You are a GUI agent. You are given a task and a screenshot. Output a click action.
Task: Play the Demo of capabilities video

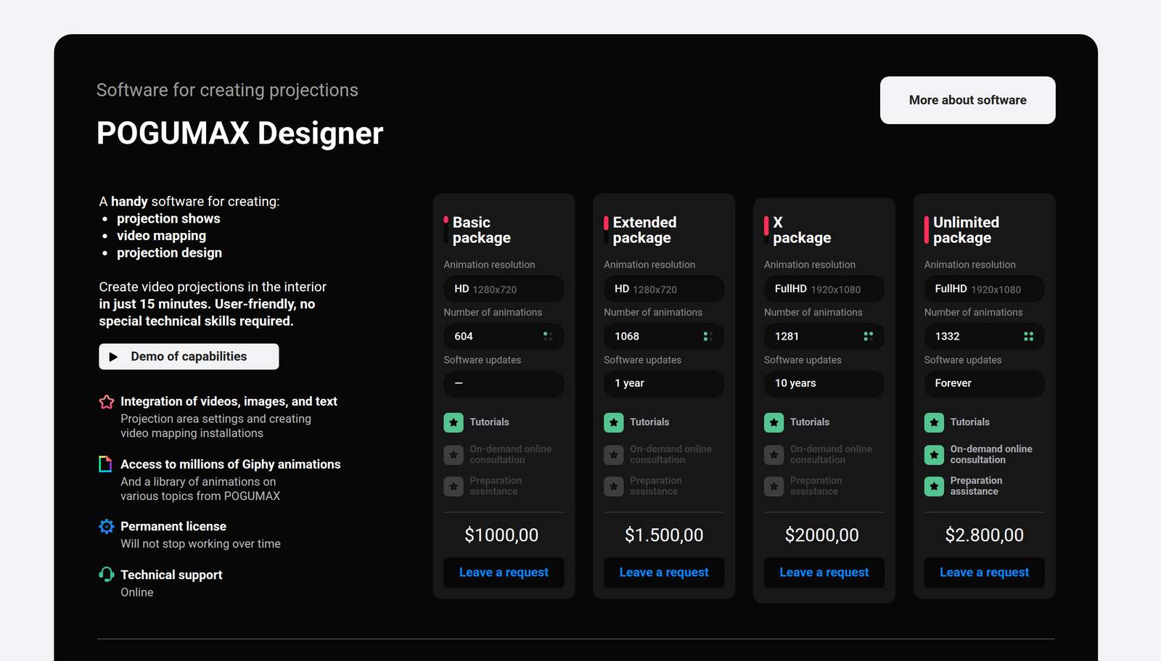click(189, 356)
